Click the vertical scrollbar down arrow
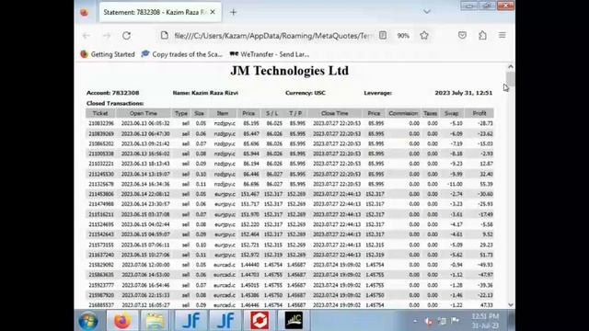This screenshot has width=589, height=331. pyautogui.click(x=510, y=304)
